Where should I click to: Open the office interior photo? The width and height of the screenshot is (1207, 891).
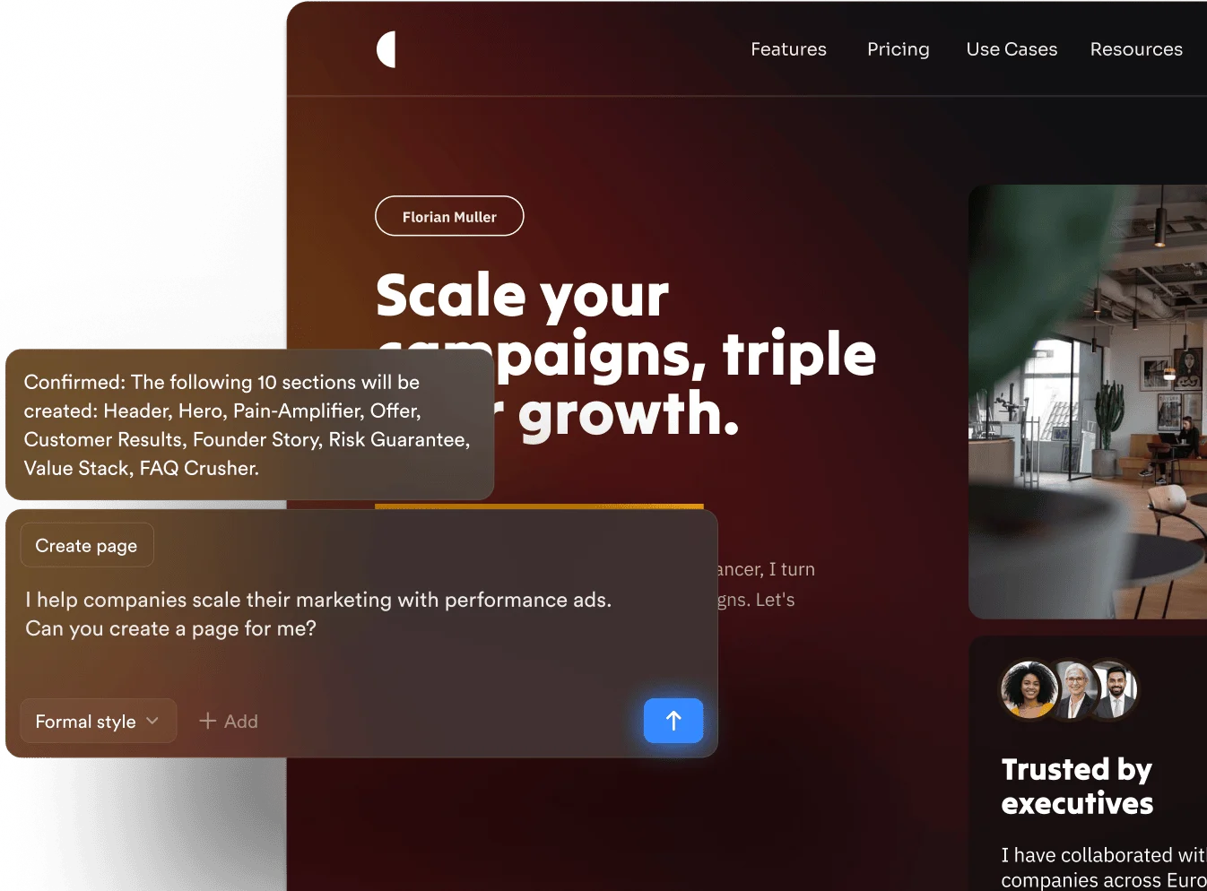pyautogui.click(x=1088, y=402)
